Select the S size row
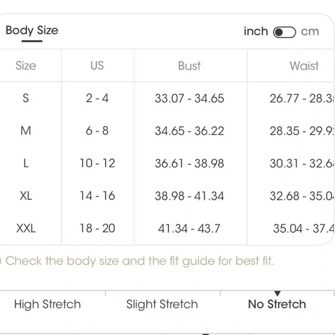The width and height of the screenshot is (335, 335). 167,98
